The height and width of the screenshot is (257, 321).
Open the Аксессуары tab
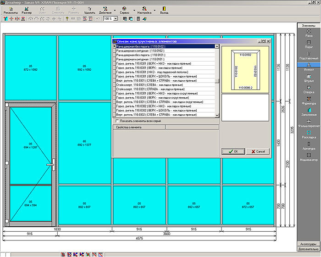[x=308, y=244]
